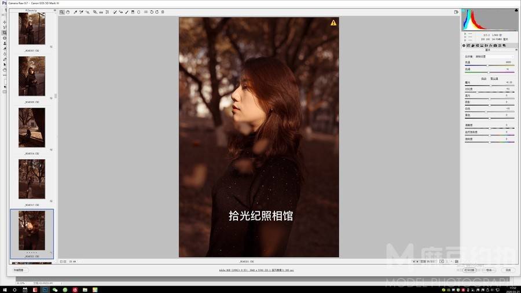Select the Color Sampler tool
The width and height of the screenshot is (521, 293).
pyautogui.click(x=81, y=12)
